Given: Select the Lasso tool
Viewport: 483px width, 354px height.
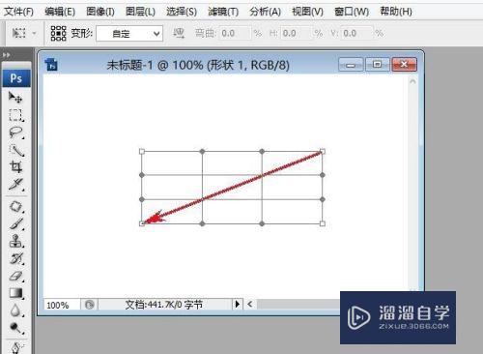Looking at the screenshot, I should tap(15, 133).
